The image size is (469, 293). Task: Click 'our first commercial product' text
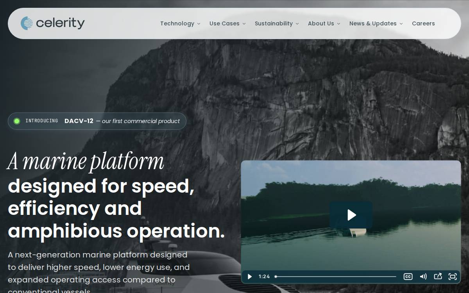point(141,121)
